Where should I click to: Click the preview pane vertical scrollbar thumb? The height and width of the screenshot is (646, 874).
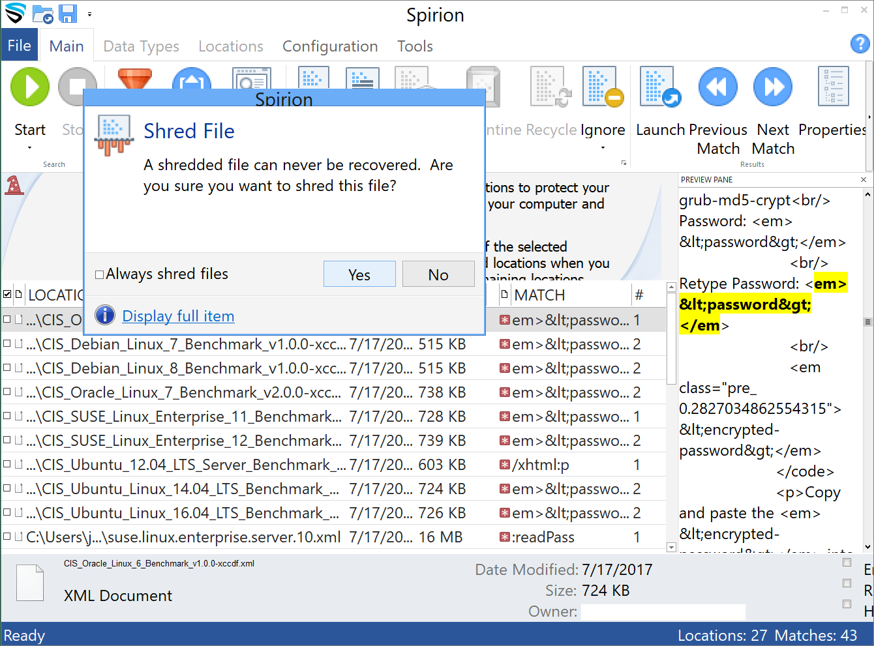(867, 322)
